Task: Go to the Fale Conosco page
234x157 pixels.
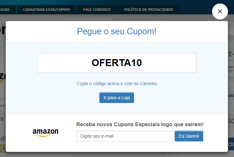Action: pos(97,10)
